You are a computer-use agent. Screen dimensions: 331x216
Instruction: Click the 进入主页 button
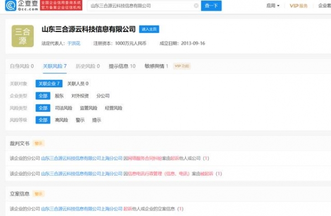[149, 29]
